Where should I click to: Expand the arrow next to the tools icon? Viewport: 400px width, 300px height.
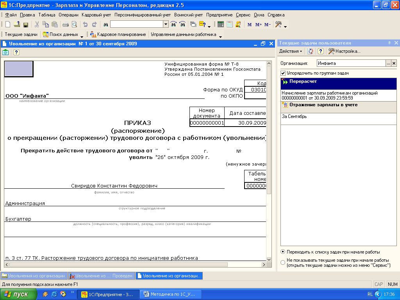tap(285, 26)
